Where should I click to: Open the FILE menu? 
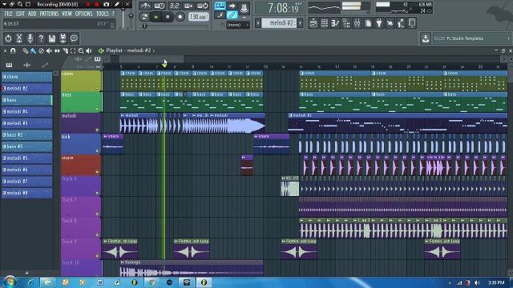(9, 14)
